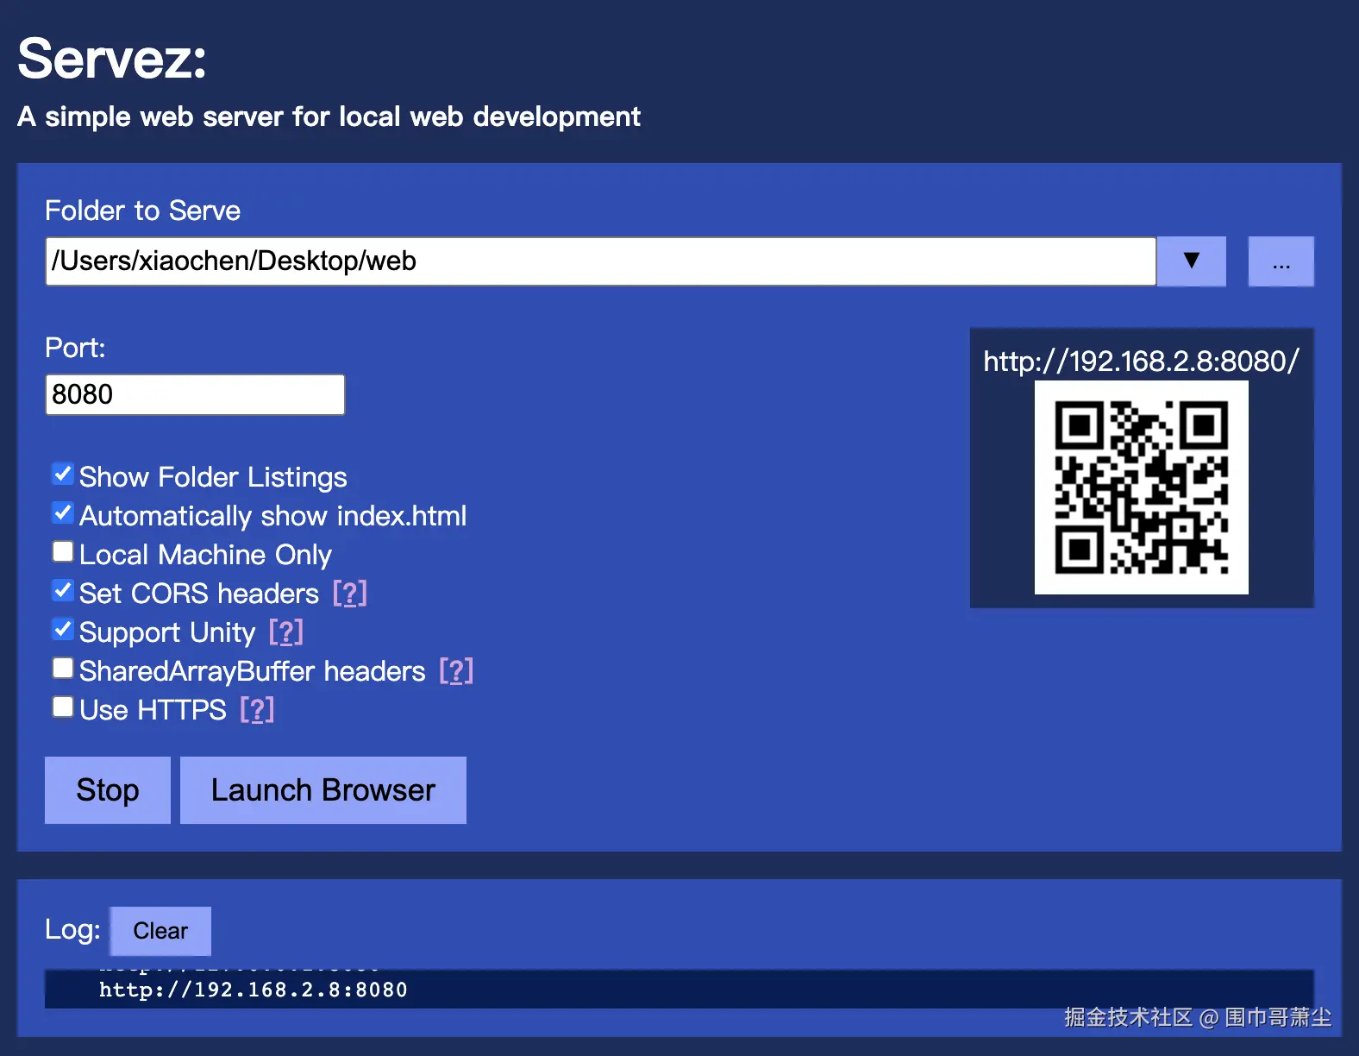
Task: Check the Use HTTPS option
Action: [x=63, y=707]
